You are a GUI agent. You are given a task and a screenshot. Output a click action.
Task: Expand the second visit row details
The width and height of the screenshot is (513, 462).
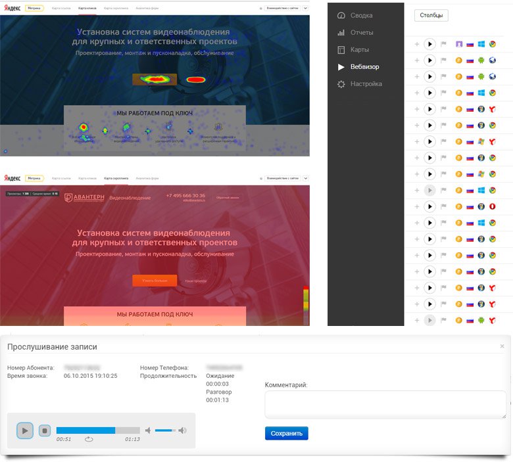tap(416, 60)
